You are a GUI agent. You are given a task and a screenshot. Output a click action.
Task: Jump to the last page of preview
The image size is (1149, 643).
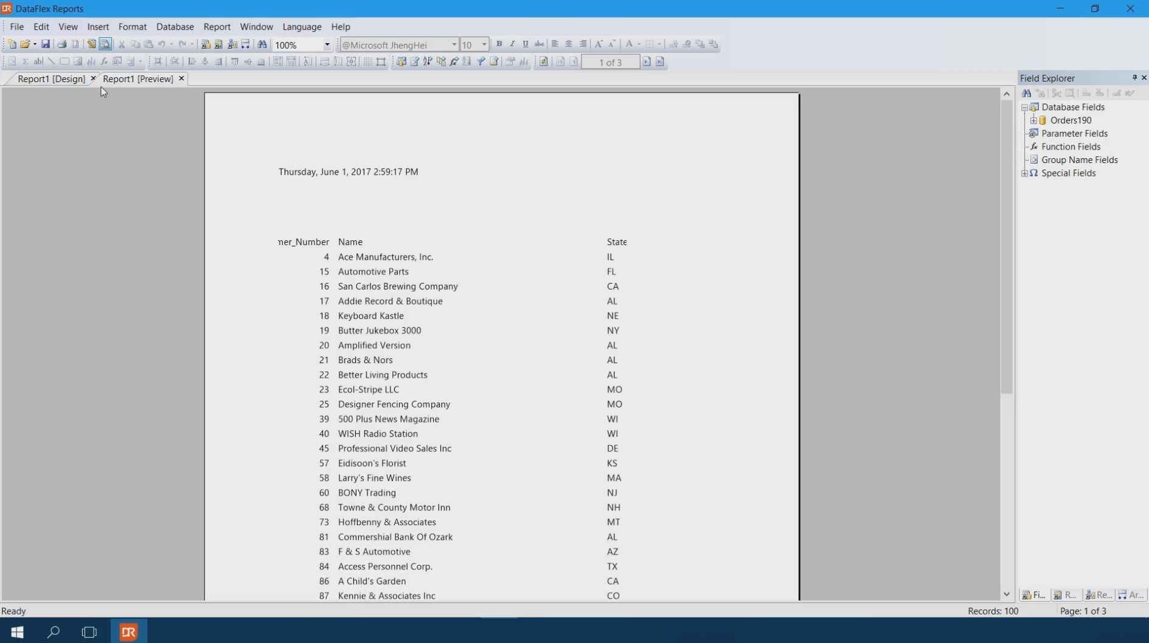pyautogui.click(x=660, y=62)
